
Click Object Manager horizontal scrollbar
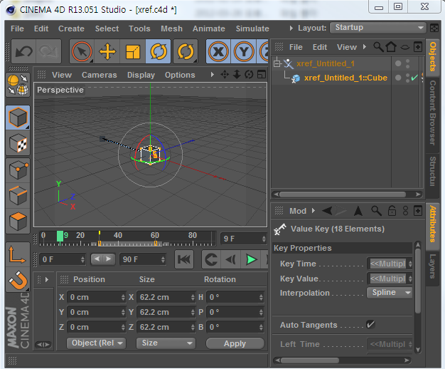(x=343, y=194)
